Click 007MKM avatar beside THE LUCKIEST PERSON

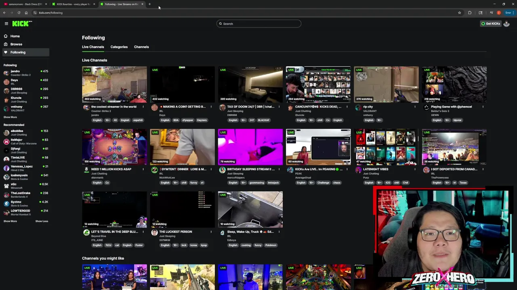pyautogui.click(x=154, y=232)
